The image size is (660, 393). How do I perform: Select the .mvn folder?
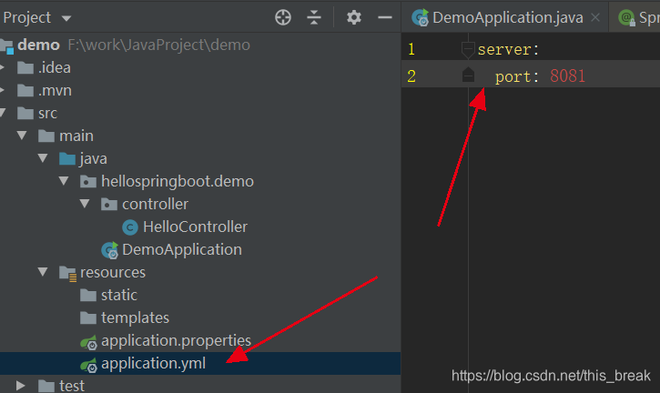coord(56,90)
